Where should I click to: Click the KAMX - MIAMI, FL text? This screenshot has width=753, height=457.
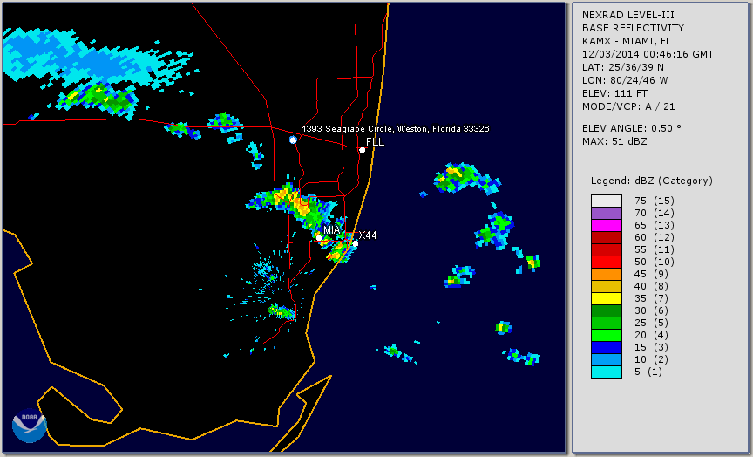[627, 41]
